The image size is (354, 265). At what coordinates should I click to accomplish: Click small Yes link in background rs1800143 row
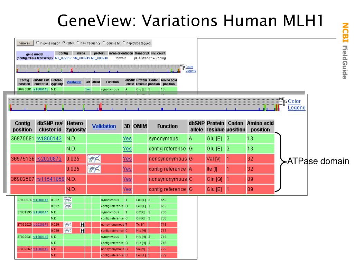coord(88,89)
